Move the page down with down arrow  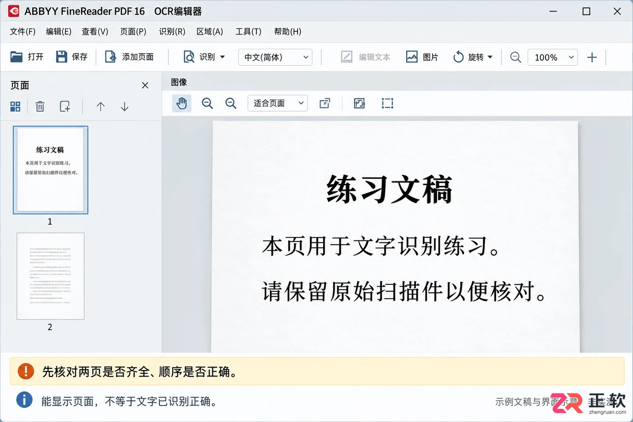(124, 106)
